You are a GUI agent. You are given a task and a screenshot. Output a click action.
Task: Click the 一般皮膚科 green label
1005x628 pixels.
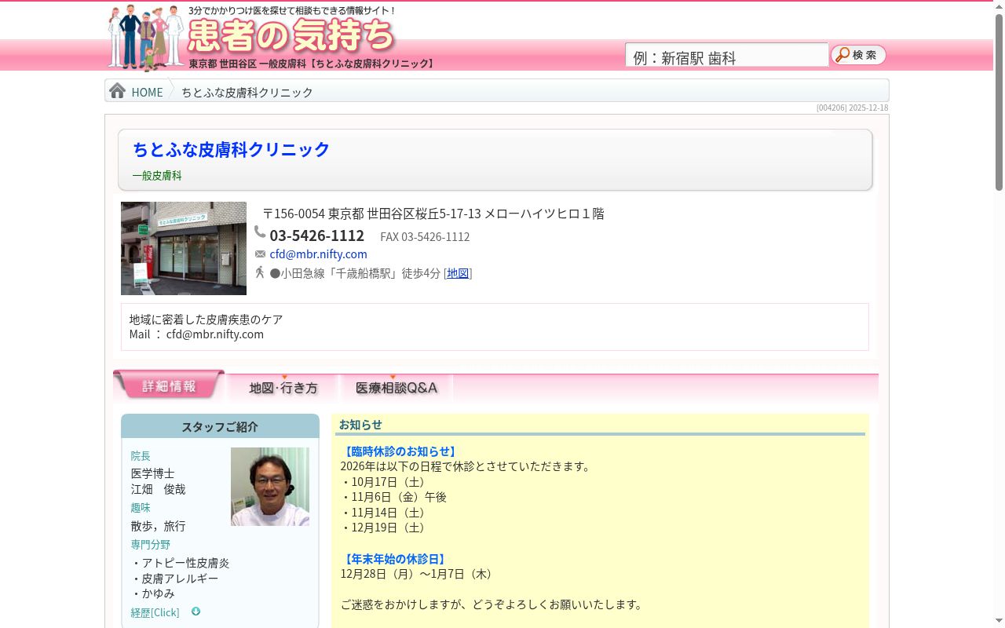click(157, 176)
